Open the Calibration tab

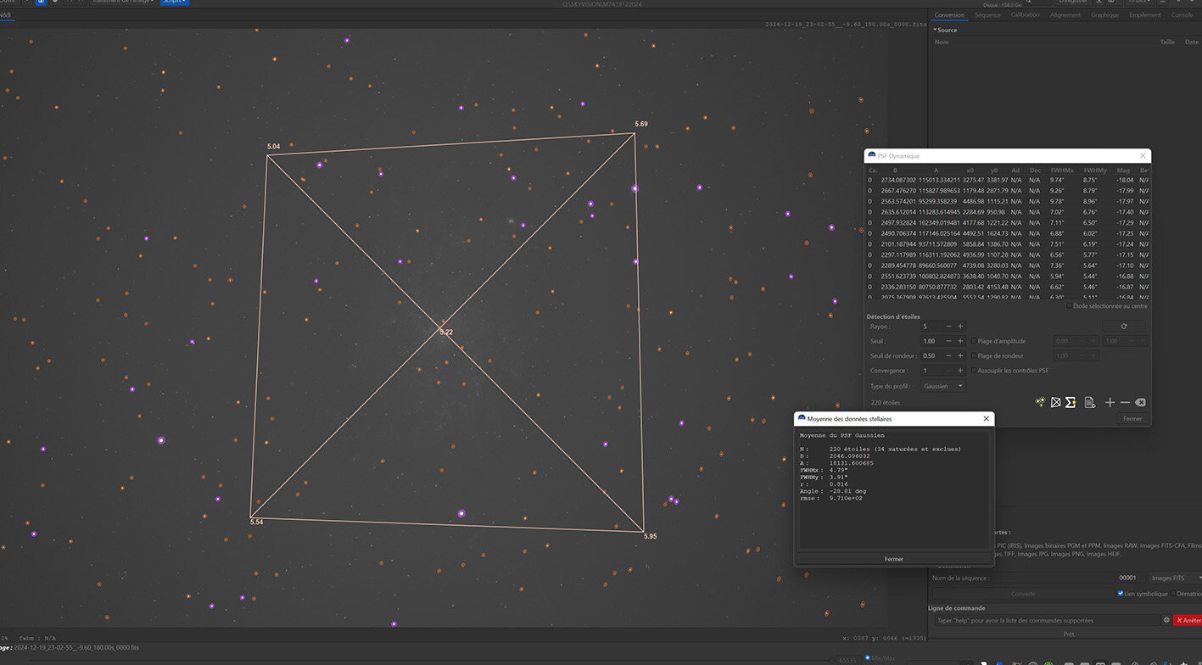pos(1025,15)
